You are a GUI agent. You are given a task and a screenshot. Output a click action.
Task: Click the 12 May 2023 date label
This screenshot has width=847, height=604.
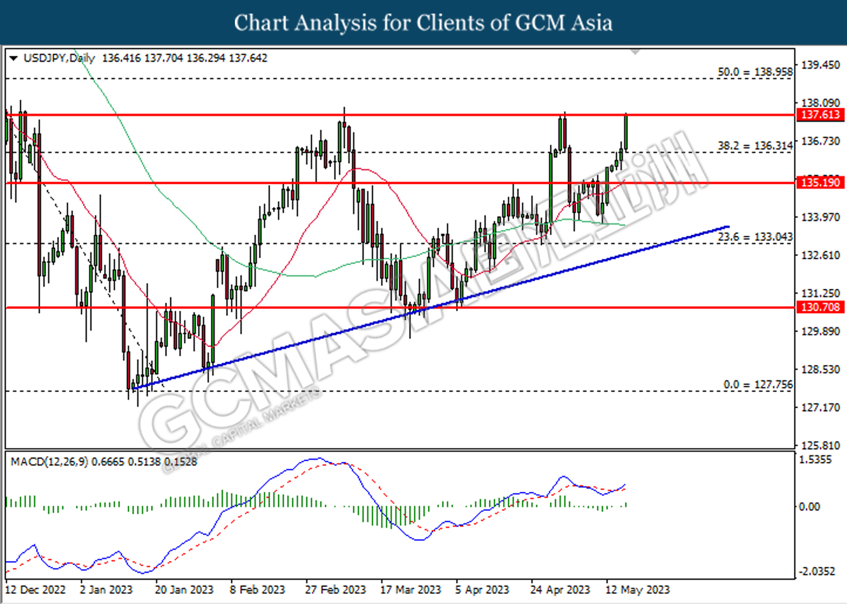point(638,590)
